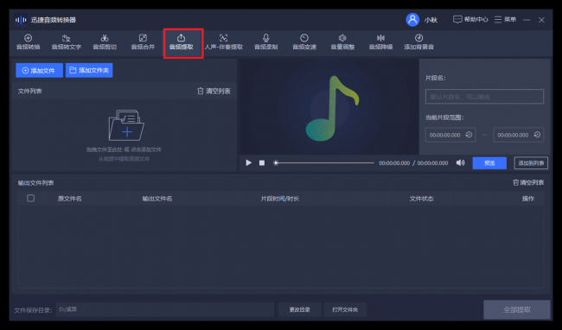Click the blue 预览 button
This screenshot has width=562, height=330.
coord(489,163)
